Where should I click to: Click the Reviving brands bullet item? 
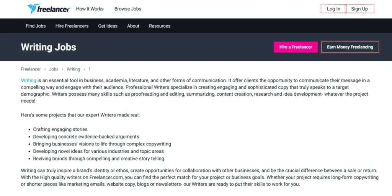[98, 158]
